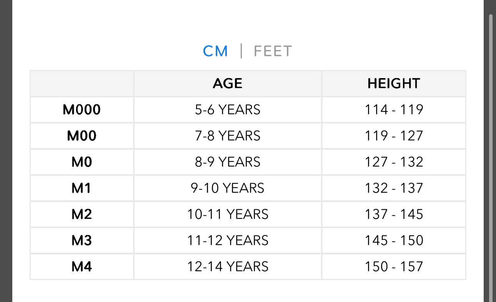Click the 12-14 YEARS age cell
Viewport: 496px width, 302px height.
(x=228, y=267)
